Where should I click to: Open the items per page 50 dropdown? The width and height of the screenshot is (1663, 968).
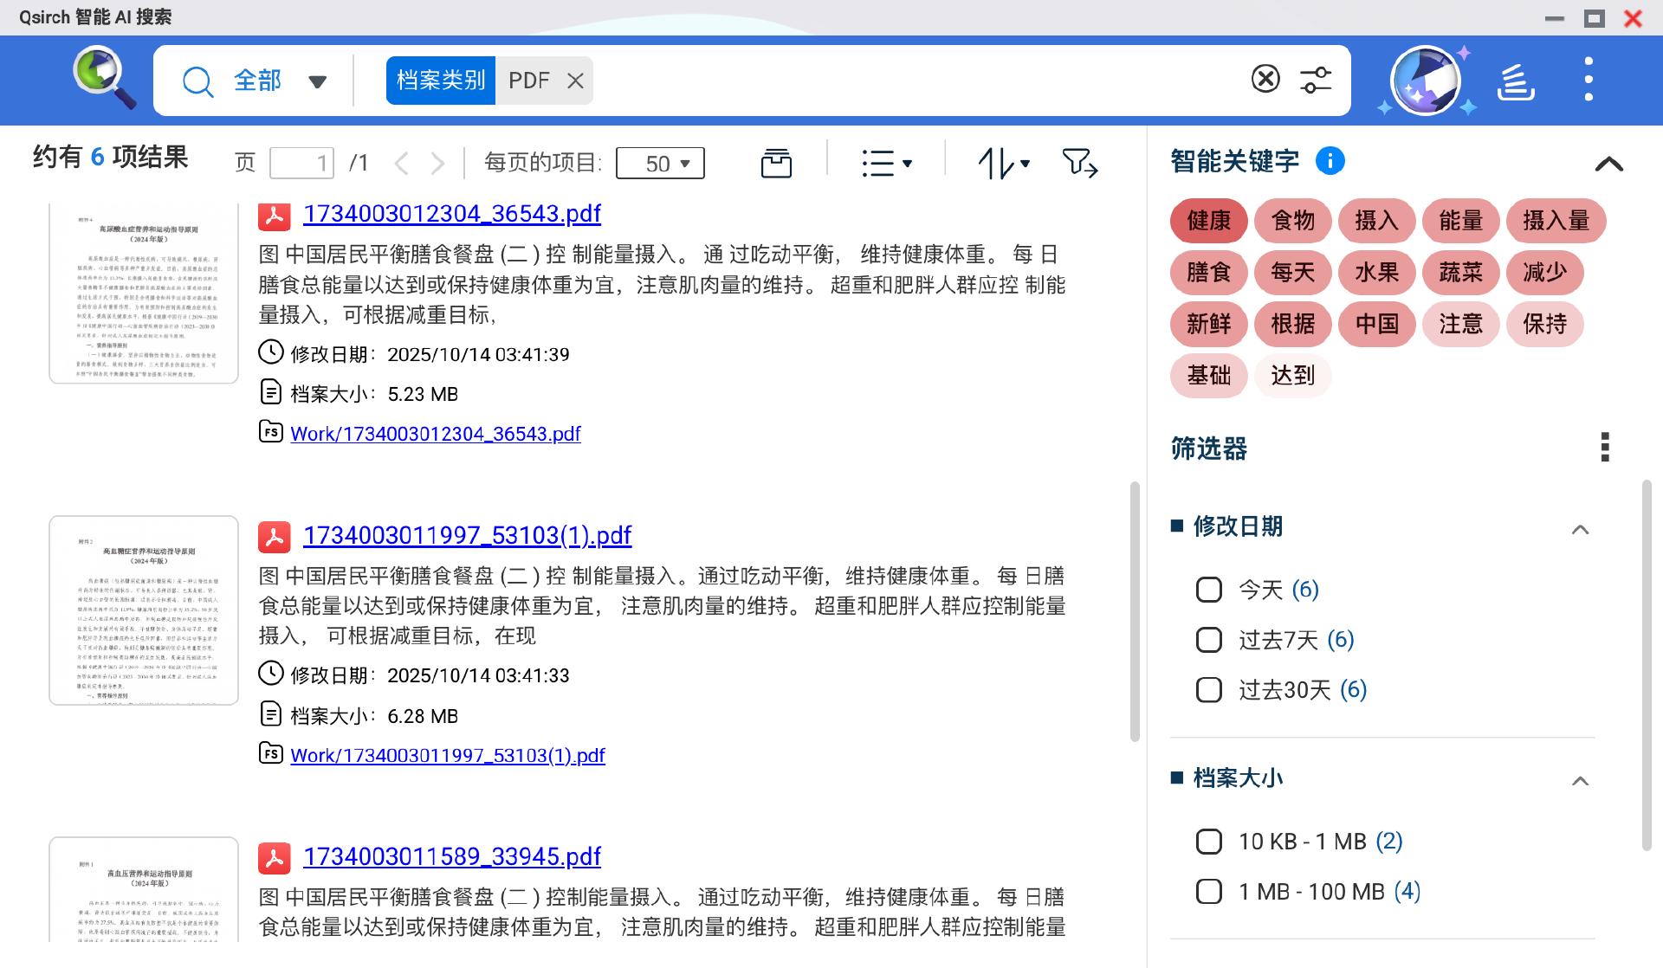(x=660, y=163)
